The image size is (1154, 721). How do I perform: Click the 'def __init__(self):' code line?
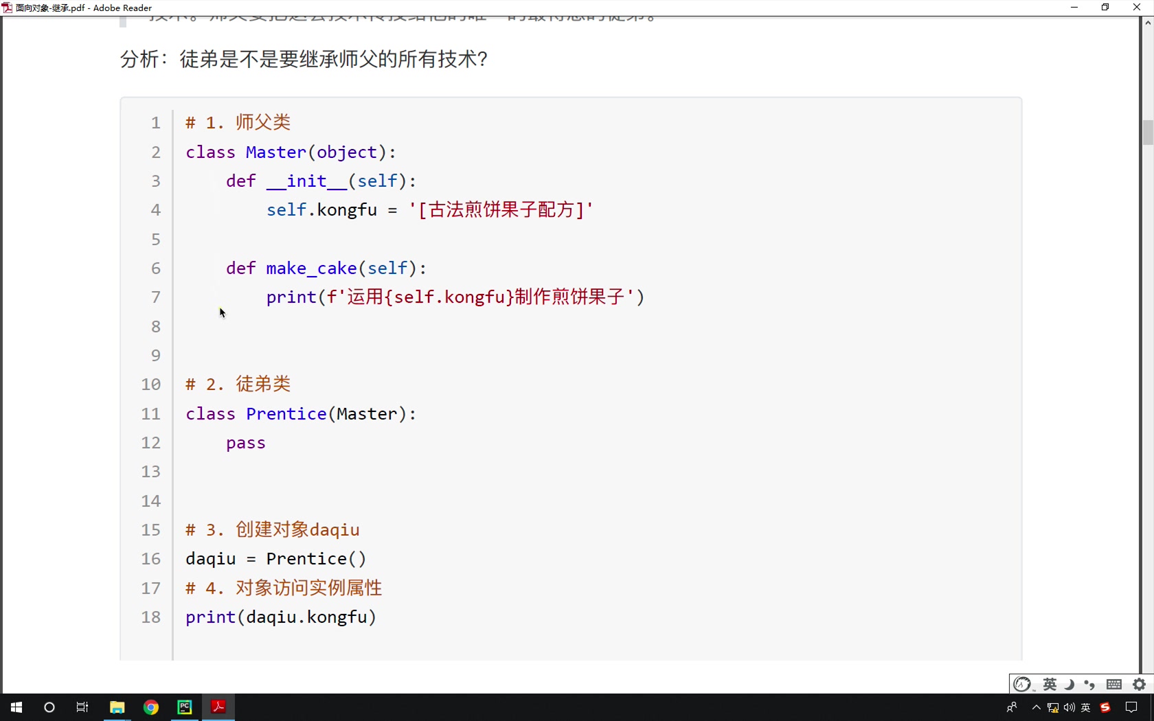(321, 181)
